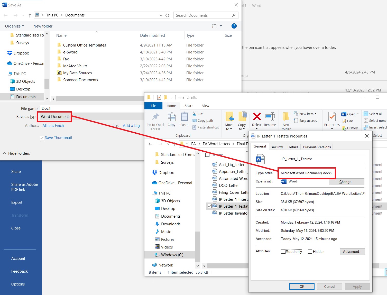
Task: Collapse folders with Hide Folders
Action: 16,153
